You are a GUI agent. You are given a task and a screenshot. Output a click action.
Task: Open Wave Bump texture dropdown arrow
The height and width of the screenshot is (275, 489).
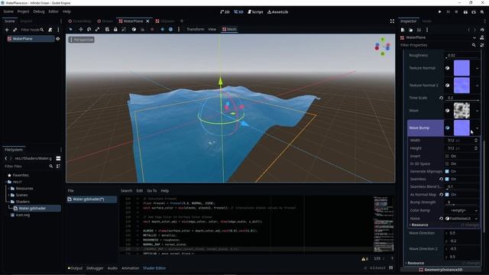[x=477, y=128]
